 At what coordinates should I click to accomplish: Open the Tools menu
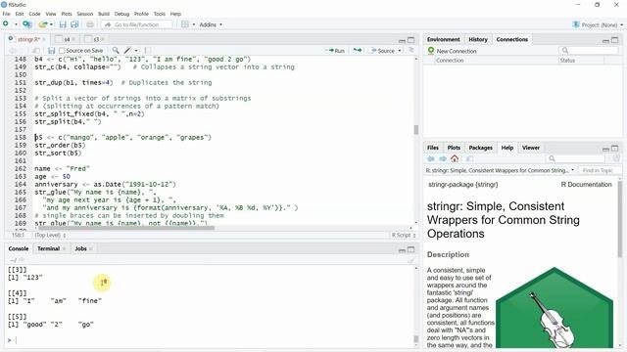click(x=159, y=14)
